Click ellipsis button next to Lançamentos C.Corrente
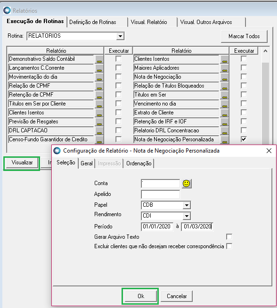The width and height of the screenshot is (277, 308). click(x=99, y=68)
